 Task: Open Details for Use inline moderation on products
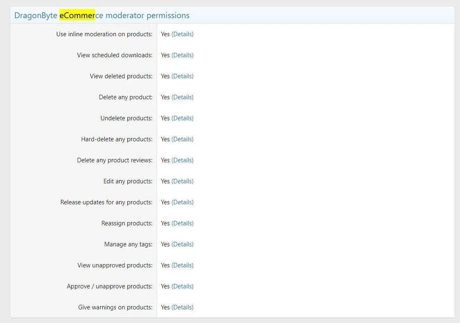pos(182,34)
